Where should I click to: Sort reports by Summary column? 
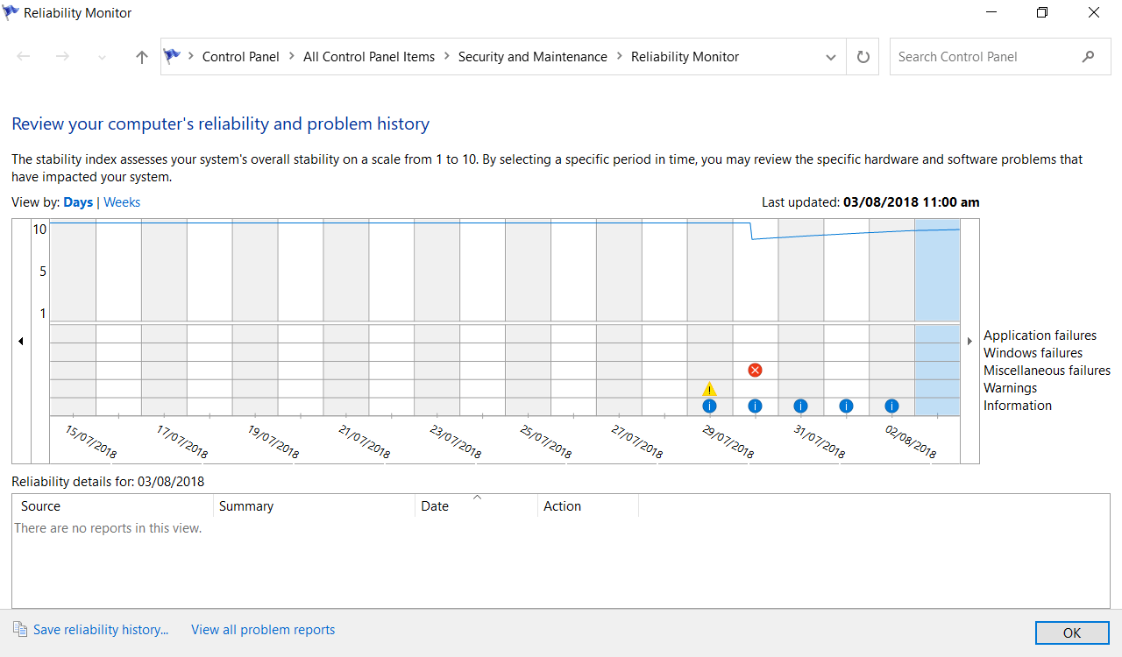pyautogui.click(x=314, y=506)
